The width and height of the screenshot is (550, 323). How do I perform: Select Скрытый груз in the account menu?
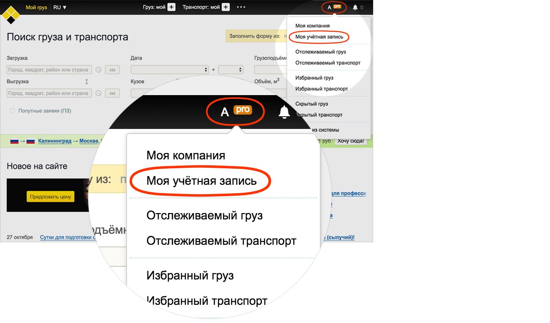pos(312,104)
